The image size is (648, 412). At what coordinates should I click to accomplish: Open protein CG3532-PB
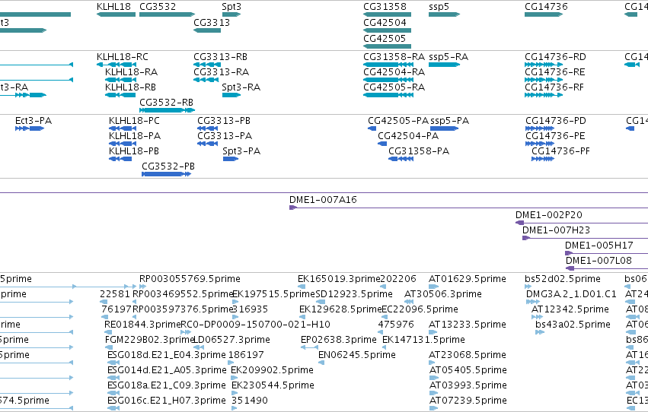click(167, 174)
